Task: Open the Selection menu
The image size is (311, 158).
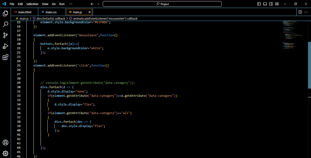Action: (x=32, y=4)
